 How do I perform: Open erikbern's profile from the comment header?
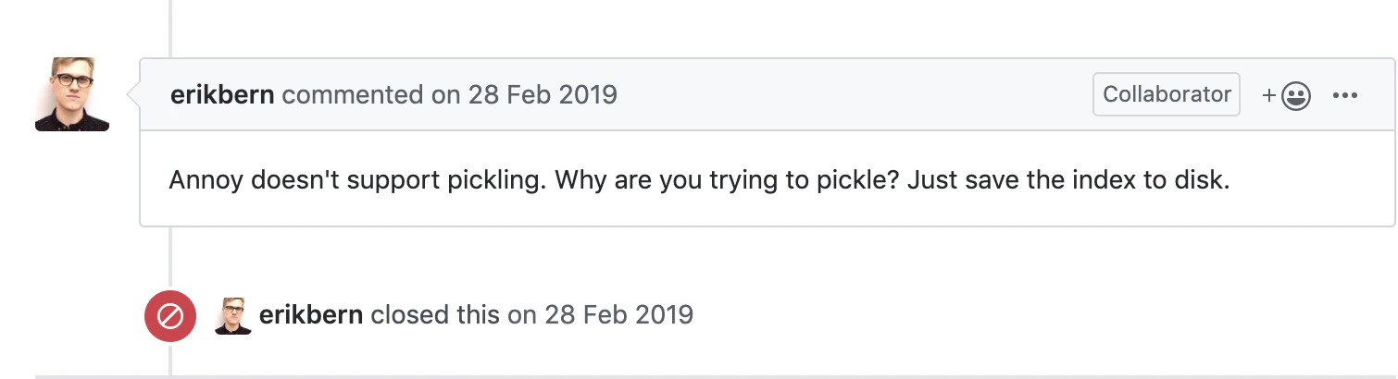click(x=222, y=94)
